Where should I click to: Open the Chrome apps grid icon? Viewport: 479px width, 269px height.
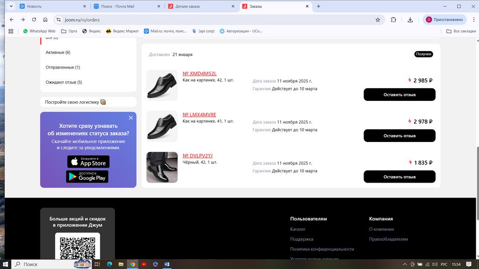click(11, 31)
